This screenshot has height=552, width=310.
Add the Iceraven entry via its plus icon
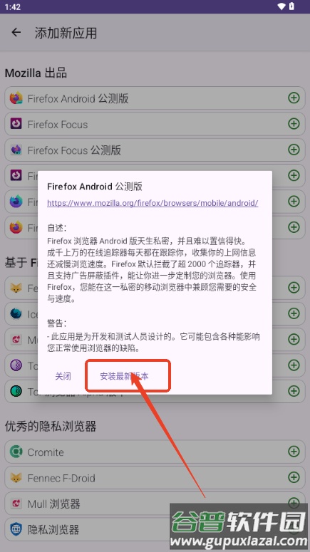point(294,313)
